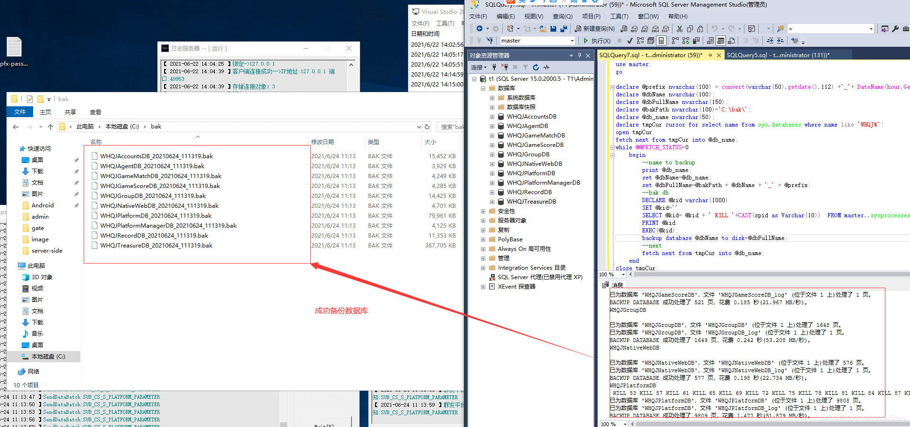Toggle pin on SQLQuery7.sql tab
The image size is (910, 427).
point(710,55)
